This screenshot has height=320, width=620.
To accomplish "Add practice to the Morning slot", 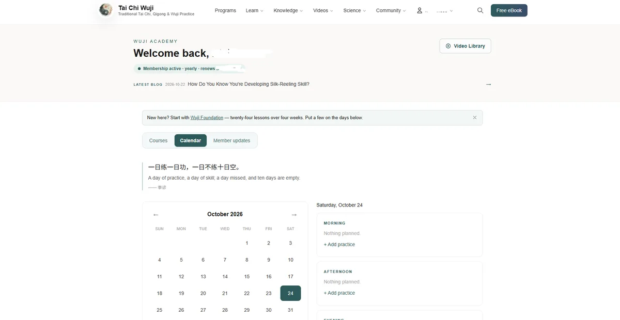I will (339, 245).
